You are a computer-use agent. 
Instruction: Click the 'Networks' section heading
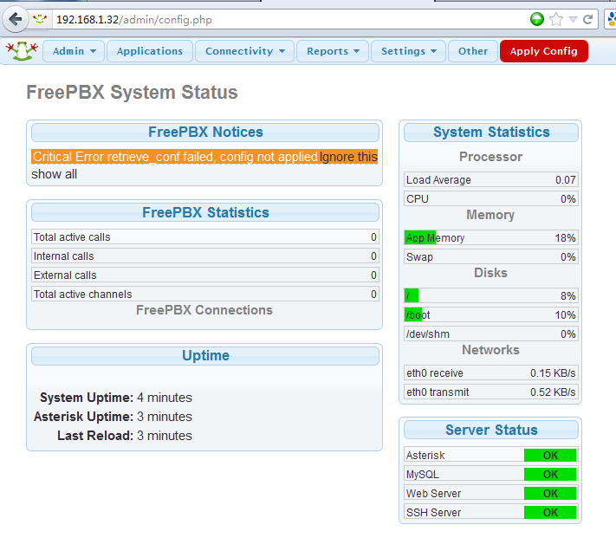coord(490,350)
